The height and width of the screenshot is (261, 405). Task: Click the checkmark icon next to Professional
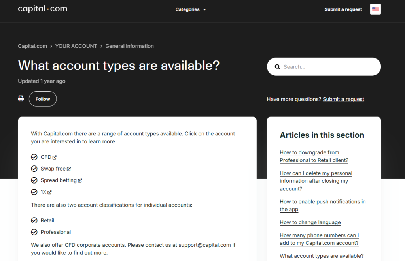point(34,232)
